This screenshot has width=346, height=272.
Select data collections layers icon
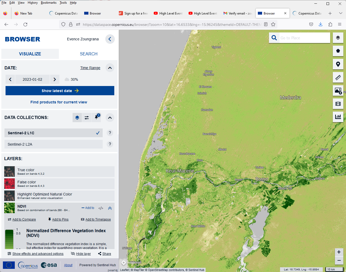pyautogui.click(x=77, y=118)
